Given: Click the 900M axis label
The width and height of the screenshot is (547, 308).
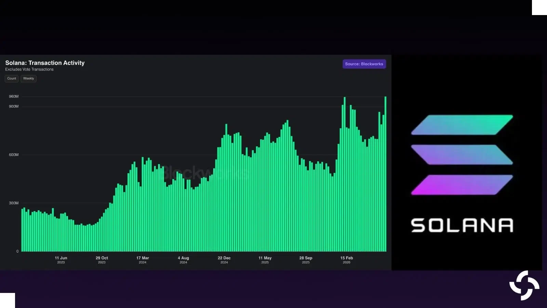Looking at the screenshot, I should [x=14, y=106].
